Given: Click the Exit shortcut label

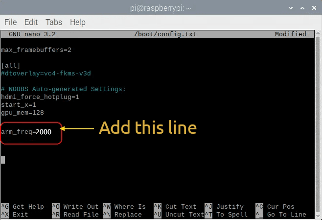Looking at the screenshot, I should (x=21, y=215).
